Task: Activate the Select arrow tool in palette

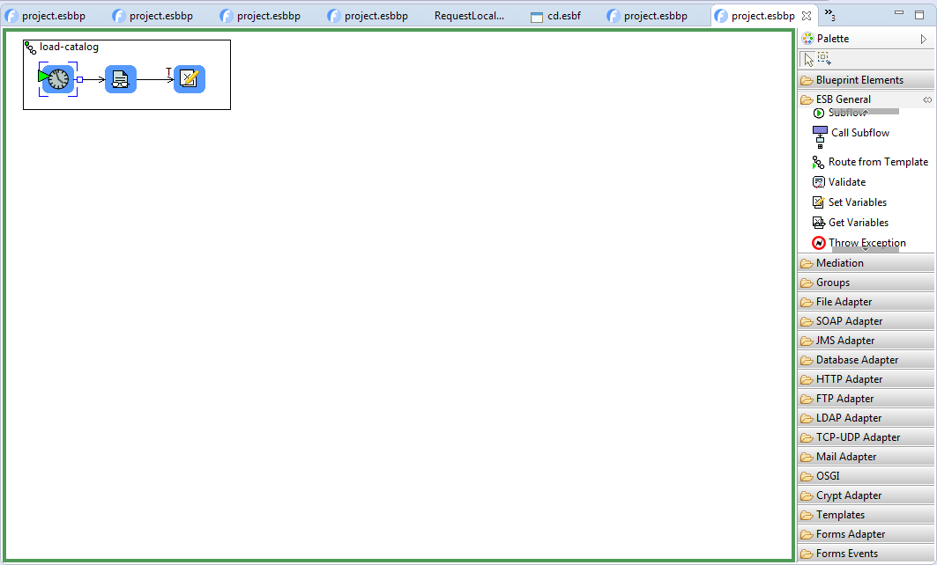Action: point(807,59)
